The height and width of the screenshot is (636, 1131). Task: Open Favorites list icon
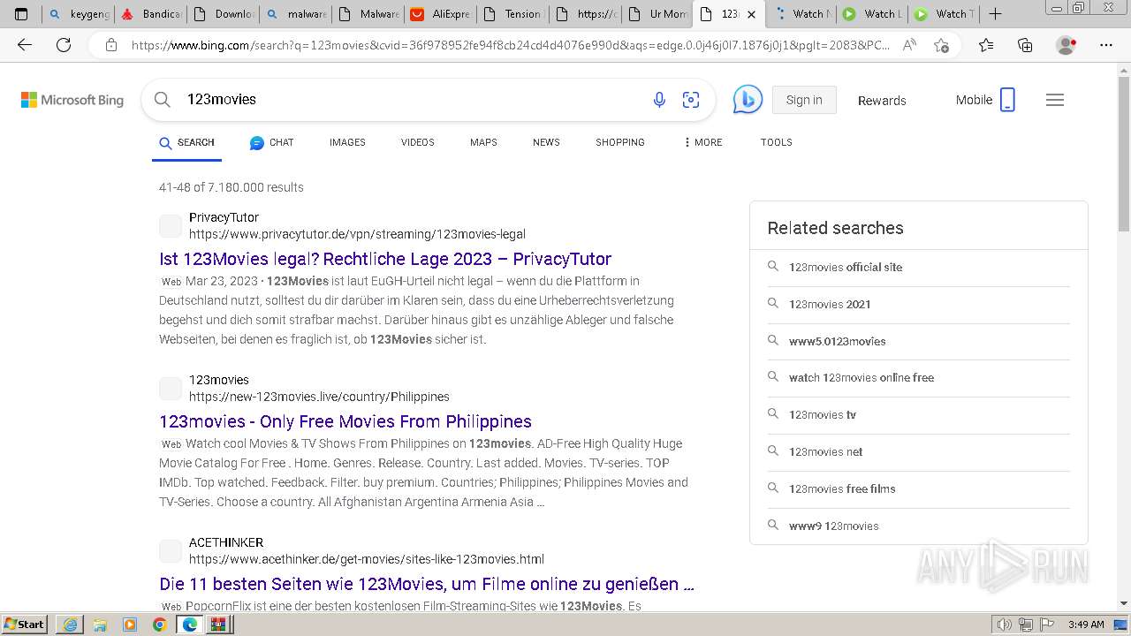click(x=986, y=45)
